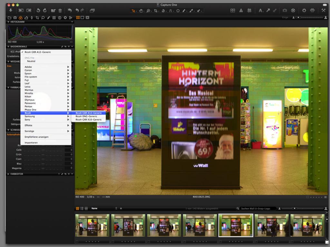330x247 pixels.
Task: Collapse the Histogramm panel
Action: click(8, 22)
